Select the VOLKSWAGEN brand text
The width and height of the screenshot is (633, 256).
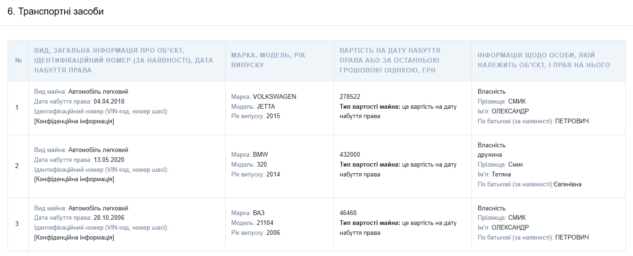coord(274,96)
